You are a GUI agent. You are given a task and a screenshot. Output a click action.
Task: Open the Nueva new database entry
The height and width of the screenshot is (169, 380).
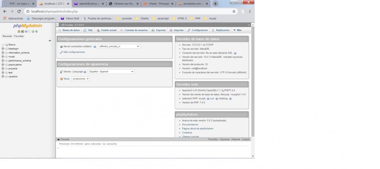click(x=12, y=45)
